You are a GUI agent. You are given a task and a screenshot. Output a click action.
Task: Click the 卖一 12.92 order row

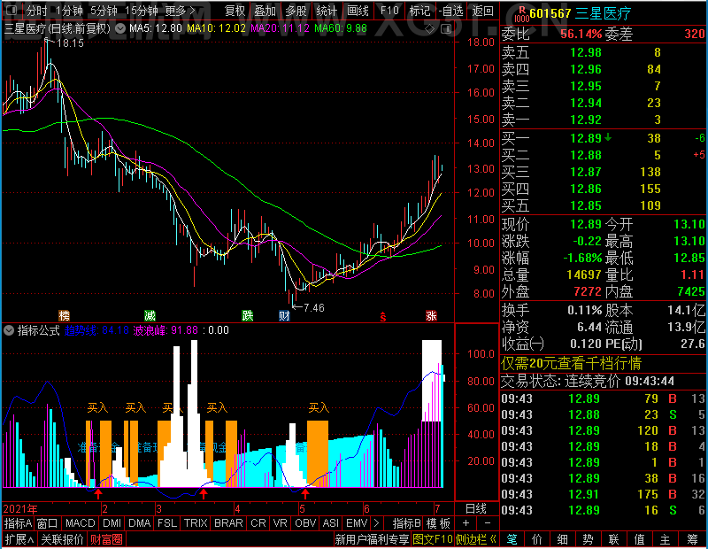604,120
